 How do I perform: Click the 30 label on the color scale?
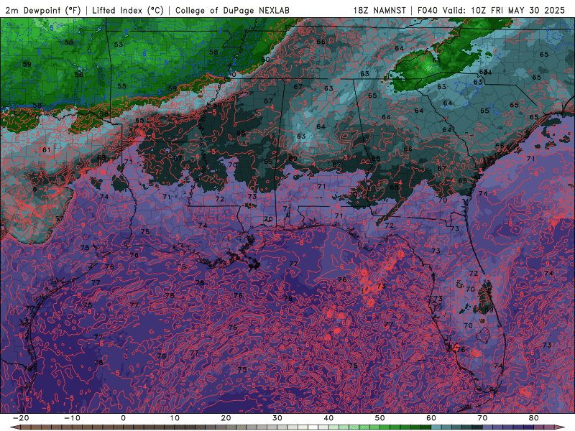(277, 418)
